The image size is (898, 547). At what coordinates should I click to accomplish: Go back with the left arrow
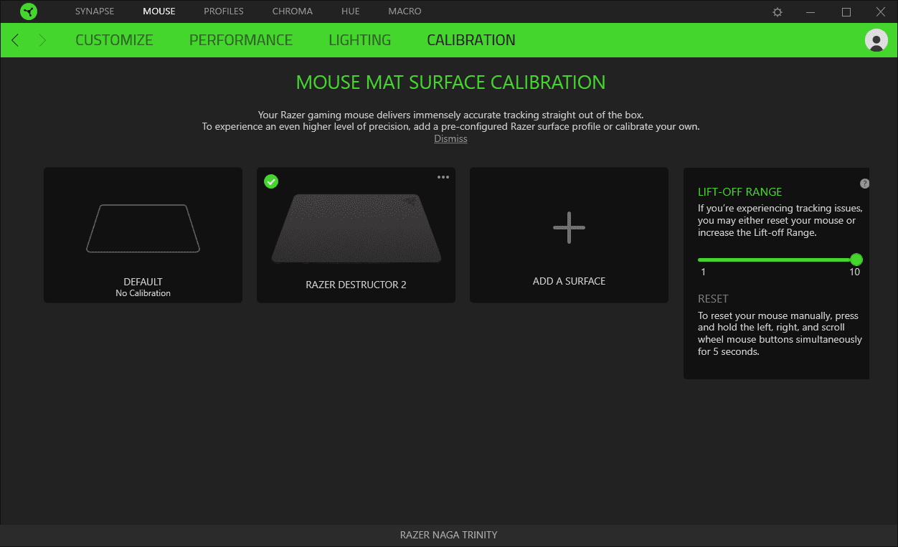coord(15,40)
